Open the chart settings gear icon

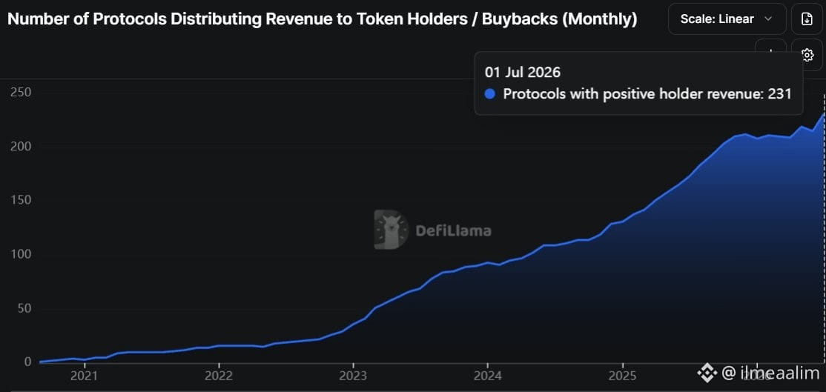[x=807, y=54]
